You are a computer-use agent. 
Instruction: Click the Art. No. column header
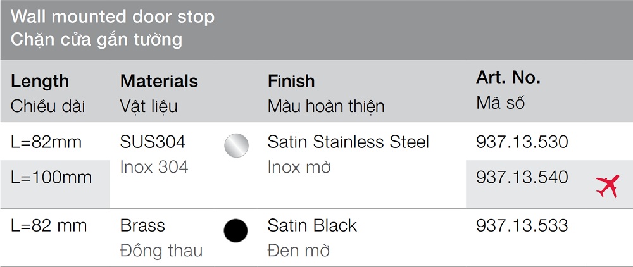point(508,78)
